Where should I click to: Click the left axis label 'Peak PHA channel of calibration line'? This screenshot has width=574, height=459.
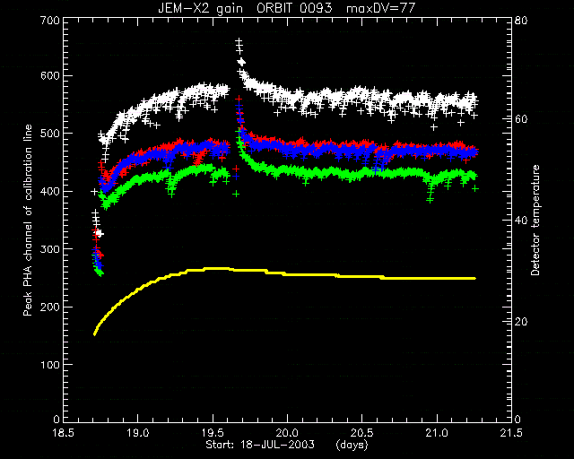(x=28, y=221)
